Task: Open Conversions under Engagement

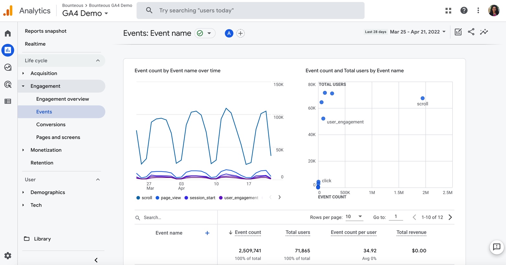Action: tap(51, 124)
